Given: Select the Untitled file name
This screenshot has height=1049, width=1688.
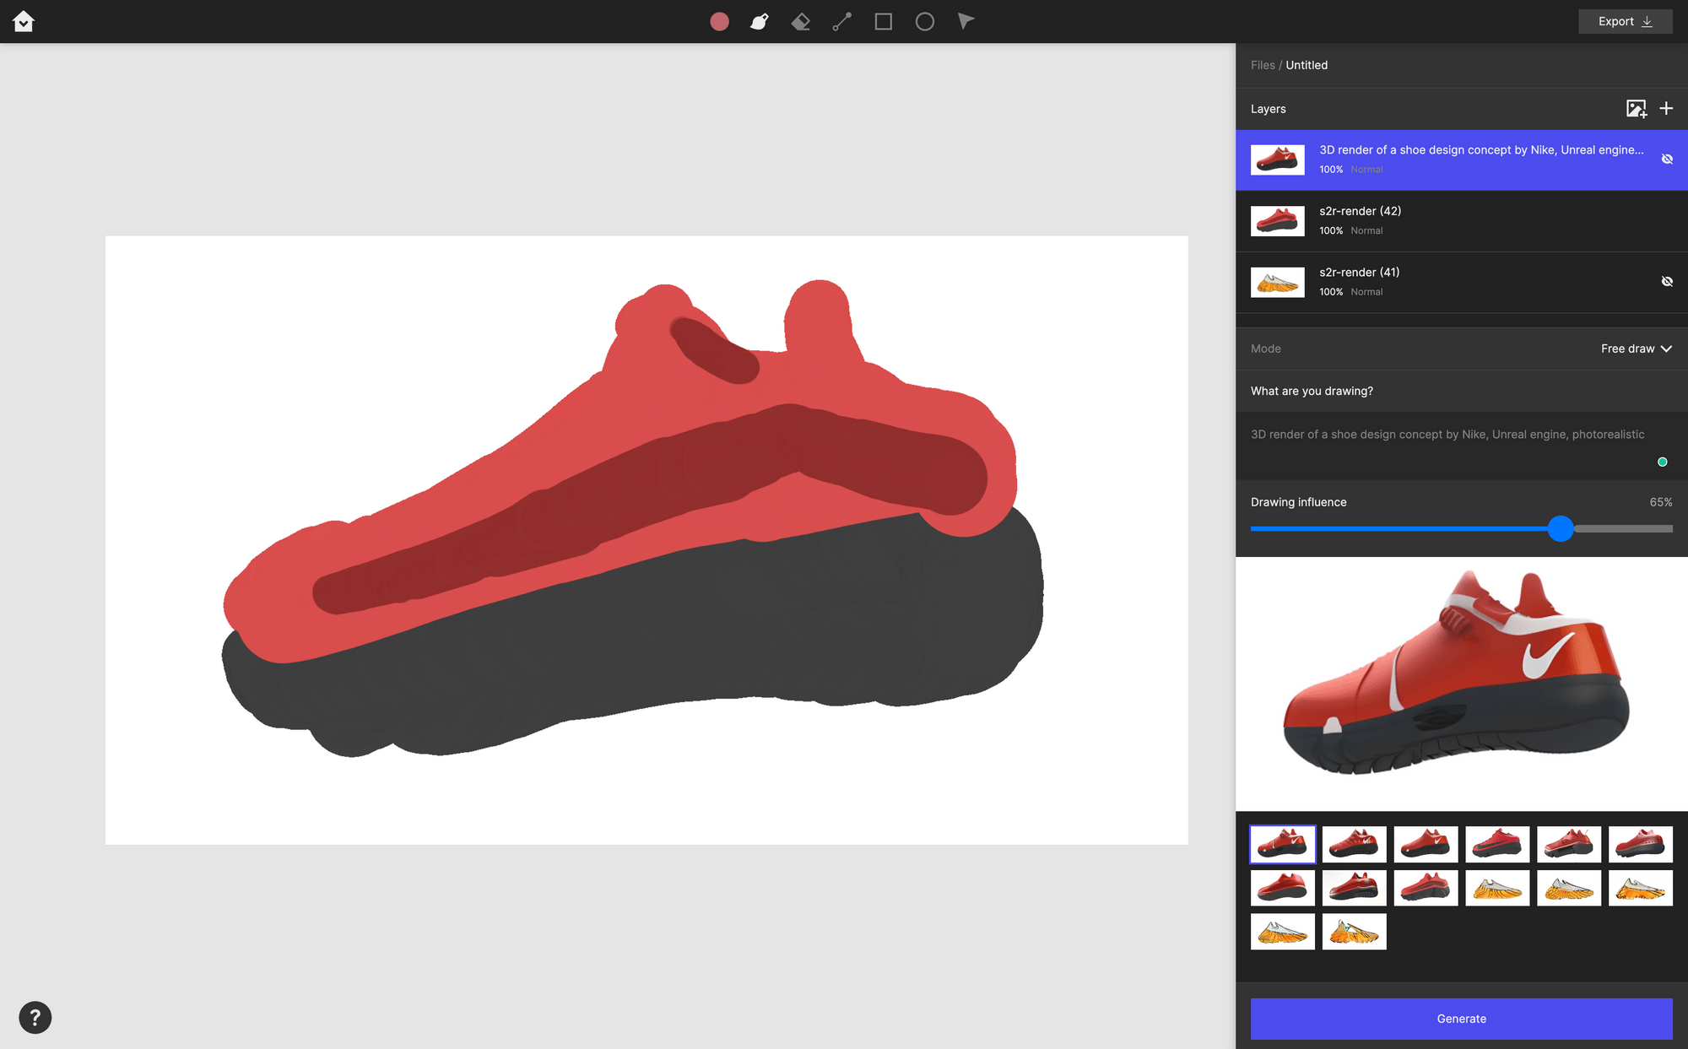Looking at the screenshot, I should pyautogui.click(x=1307, y=65).
